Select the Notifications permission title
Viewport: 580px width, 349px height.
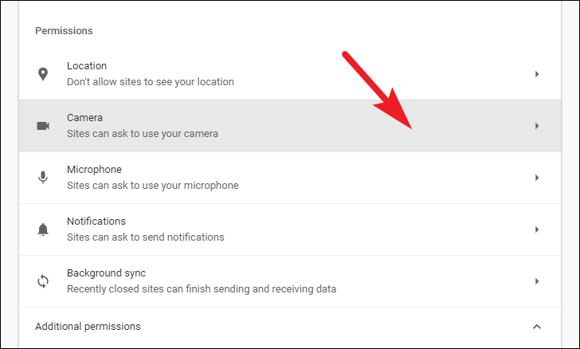(x=96, y=222)
